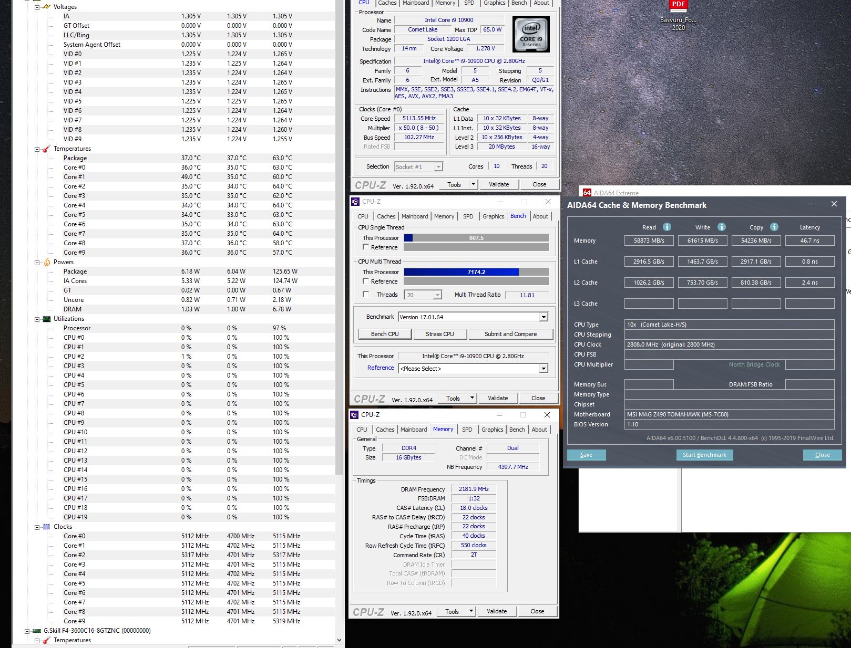This screenshot has width=851, height=648.
Task: Click the Write info icon in AIDA64 benchmark
Action: 722,227
